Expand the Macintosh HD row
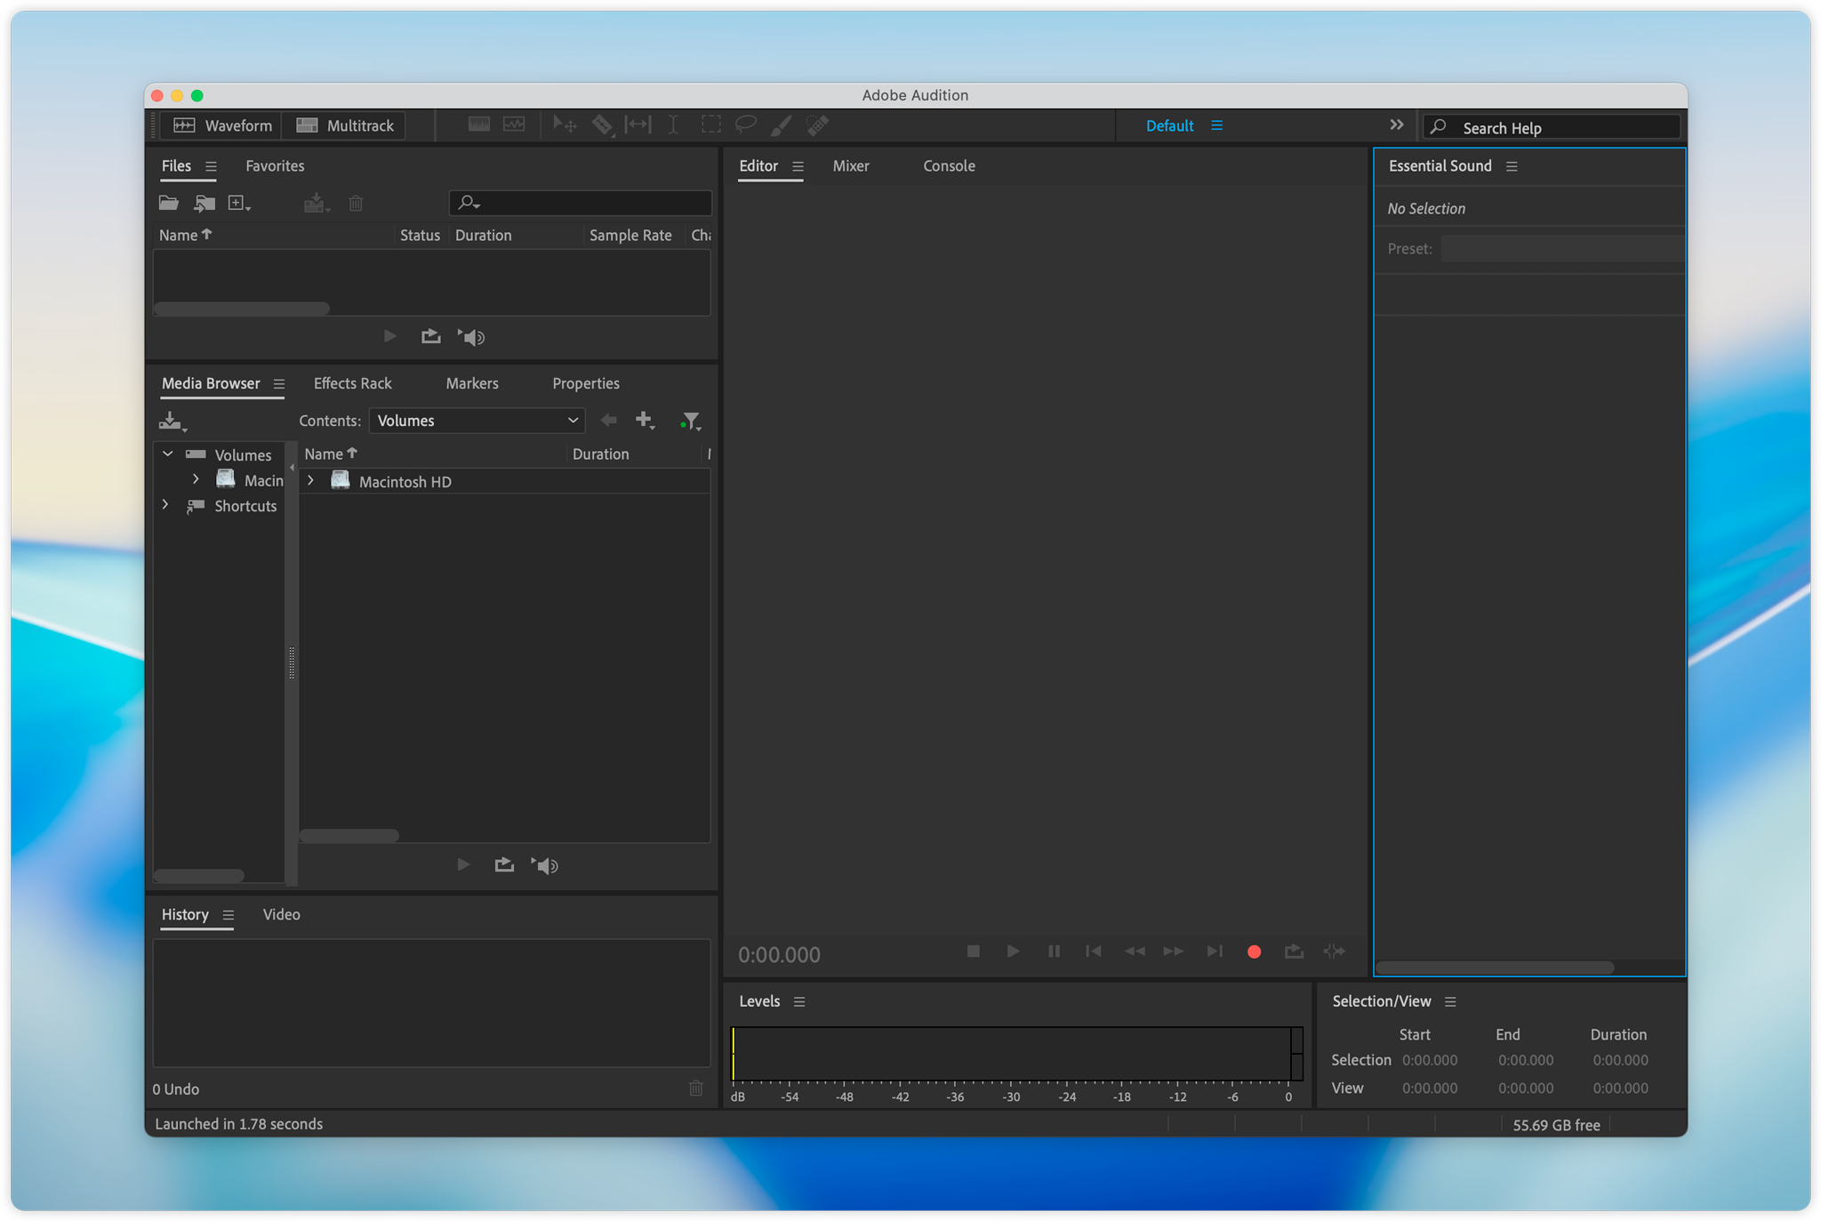This screenshot has height=1221, width=1821. (x=311, y=481)
